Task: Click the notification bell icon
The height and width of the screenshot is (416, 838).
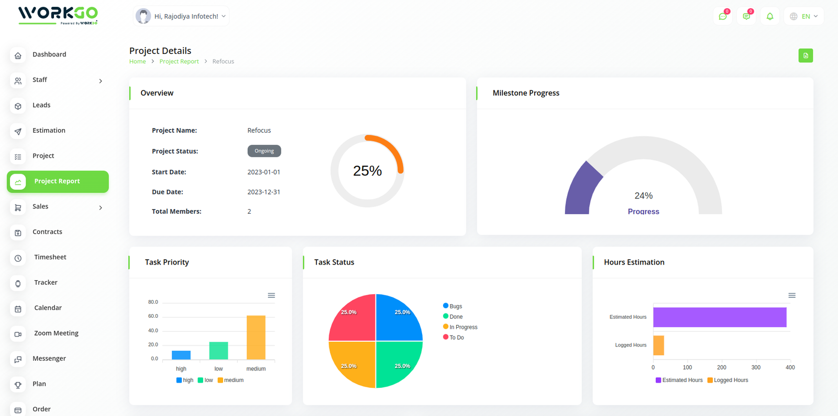Action: point(769,16)
